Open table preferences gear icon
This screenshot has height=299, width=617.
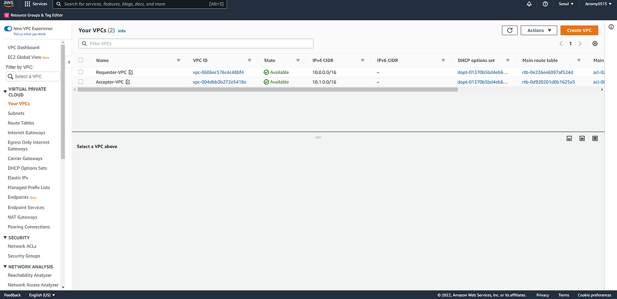click(x=595, y=43)
